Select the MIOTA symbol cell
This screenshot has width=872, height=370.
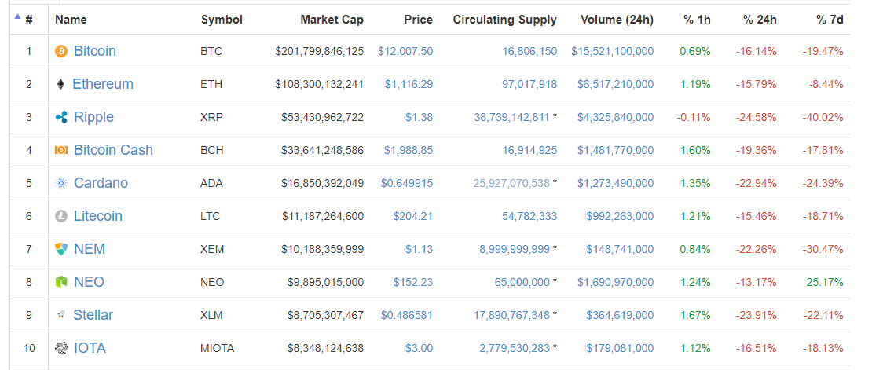(x=218, y=348)
